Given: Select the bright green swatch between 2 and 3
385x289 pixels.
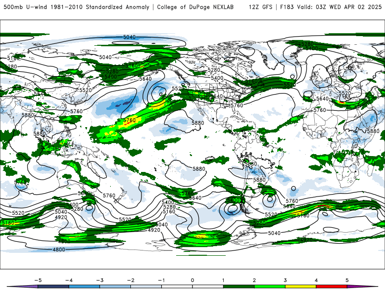Looking at the screenshot, I should 269,287.
